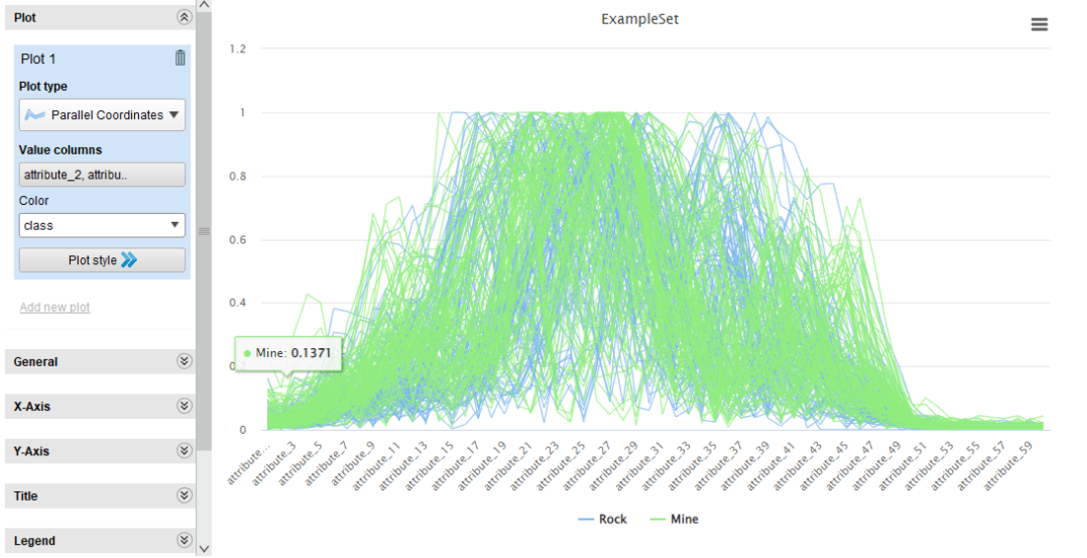Collapse the Plot section
Image resolution: width=1087 pixels, height=558 pixels.
point(183,18)
